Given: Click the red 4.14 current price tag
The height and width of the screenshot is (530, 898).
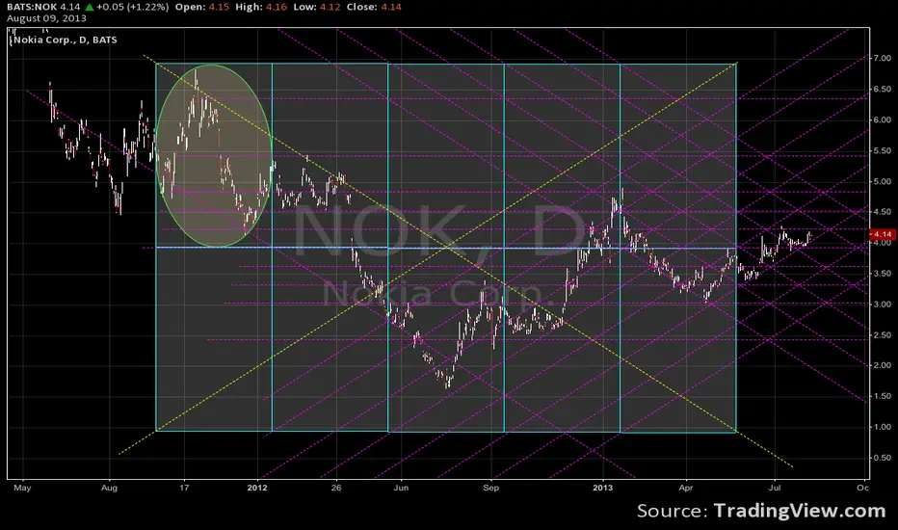Looking at the screenshot, I should [x=882, y=234].
